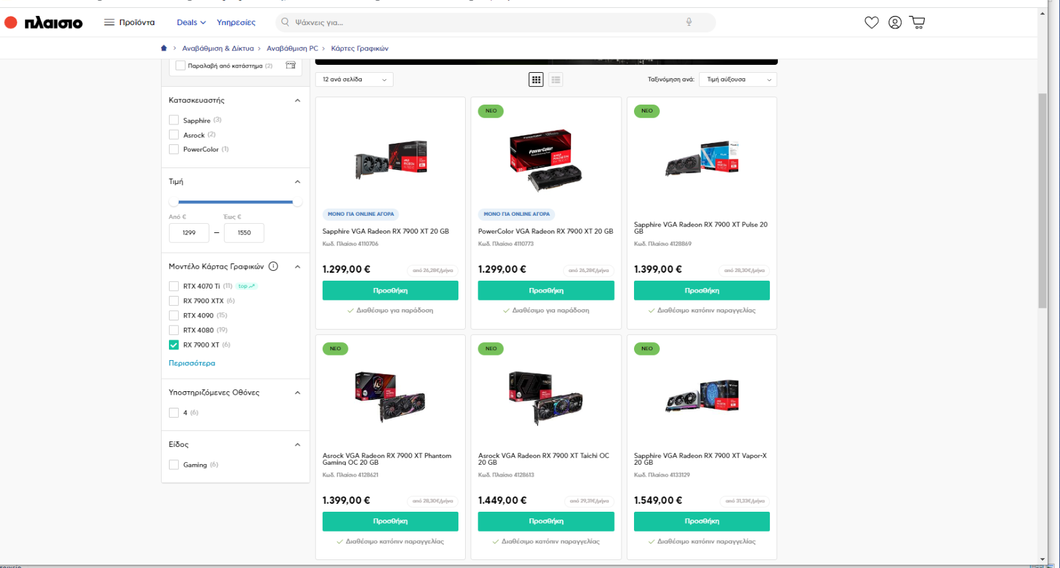The image size is (1060, 568).
Task: Switch to grid view
Action: click(x=536, y=79)
